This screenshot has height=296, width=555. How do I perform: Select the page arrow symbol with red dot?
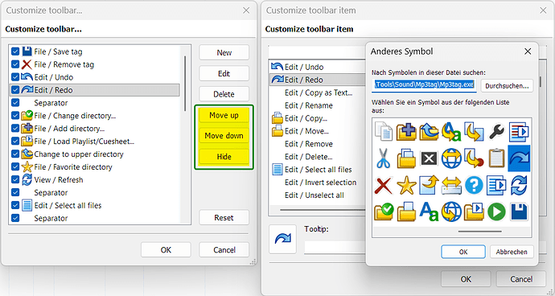[474, 158]
